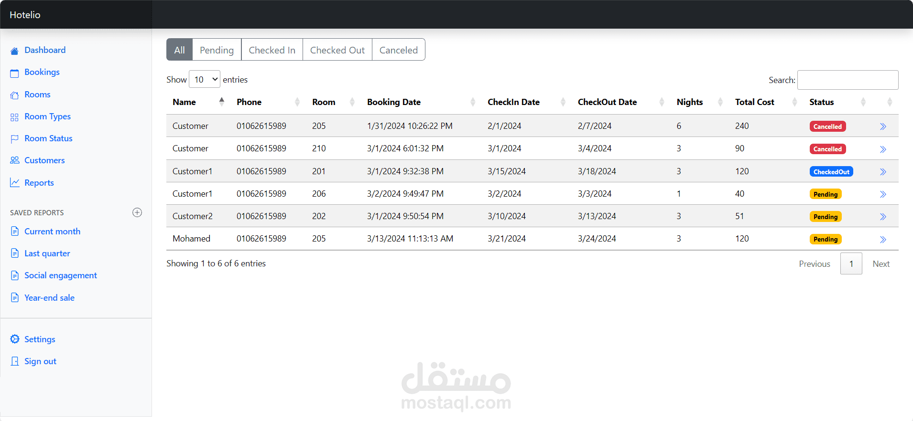
Task: Select the Mohamed name cell
Action: click(x=191, y=239)
